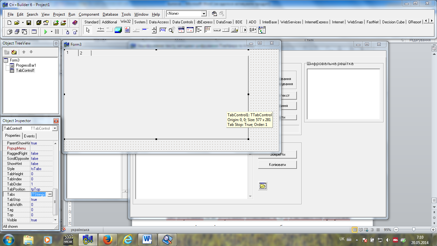Select the UpDown component in palette
This screenshot has height=246, width=437.
pos(154,30)
